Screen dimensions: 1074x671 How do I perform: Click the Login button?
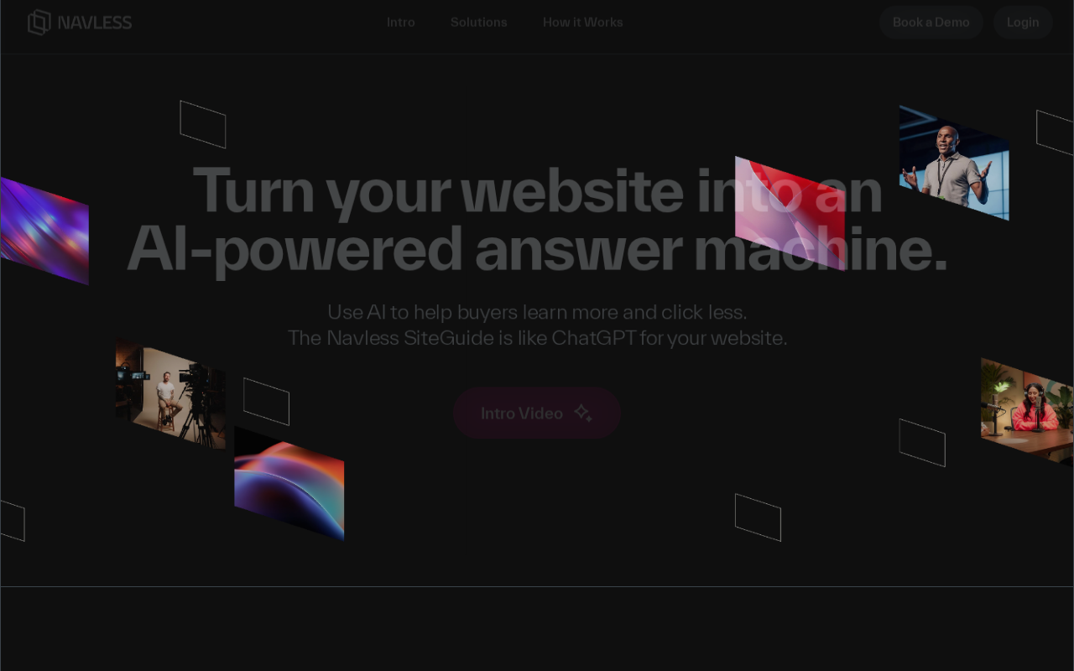1023,22
